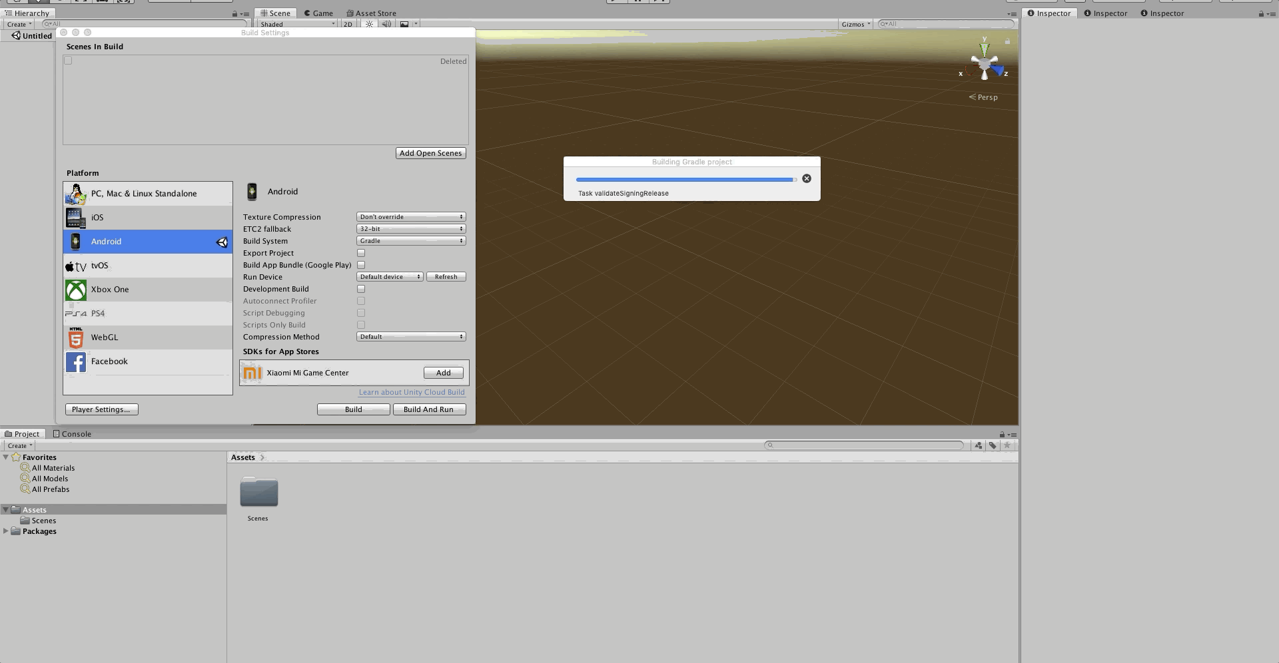Select the Scene tab
This screenshot has width=1279, height=663.
click(x=275, y=13)
